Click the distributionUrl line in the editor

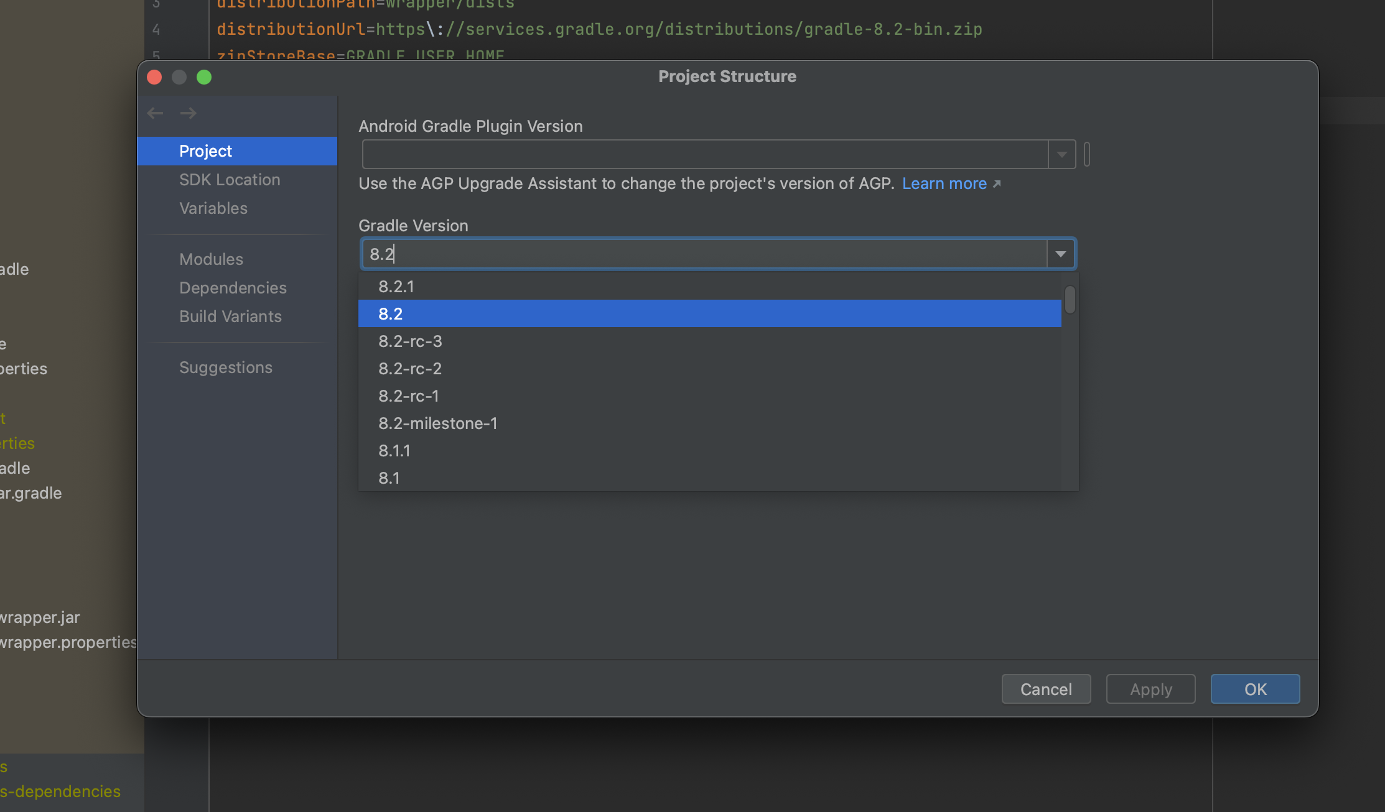click(x=599, y=29)
